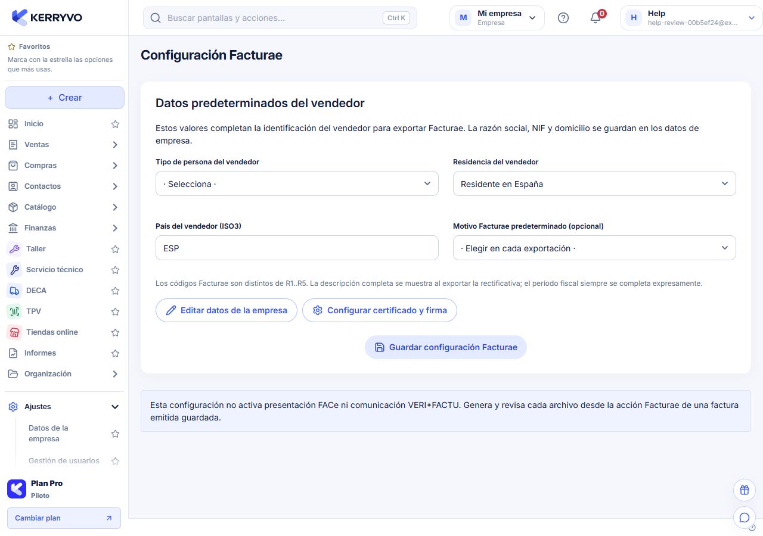Click the Servicio técnico tool icon
763x536 pixels.
click(14, 270)
